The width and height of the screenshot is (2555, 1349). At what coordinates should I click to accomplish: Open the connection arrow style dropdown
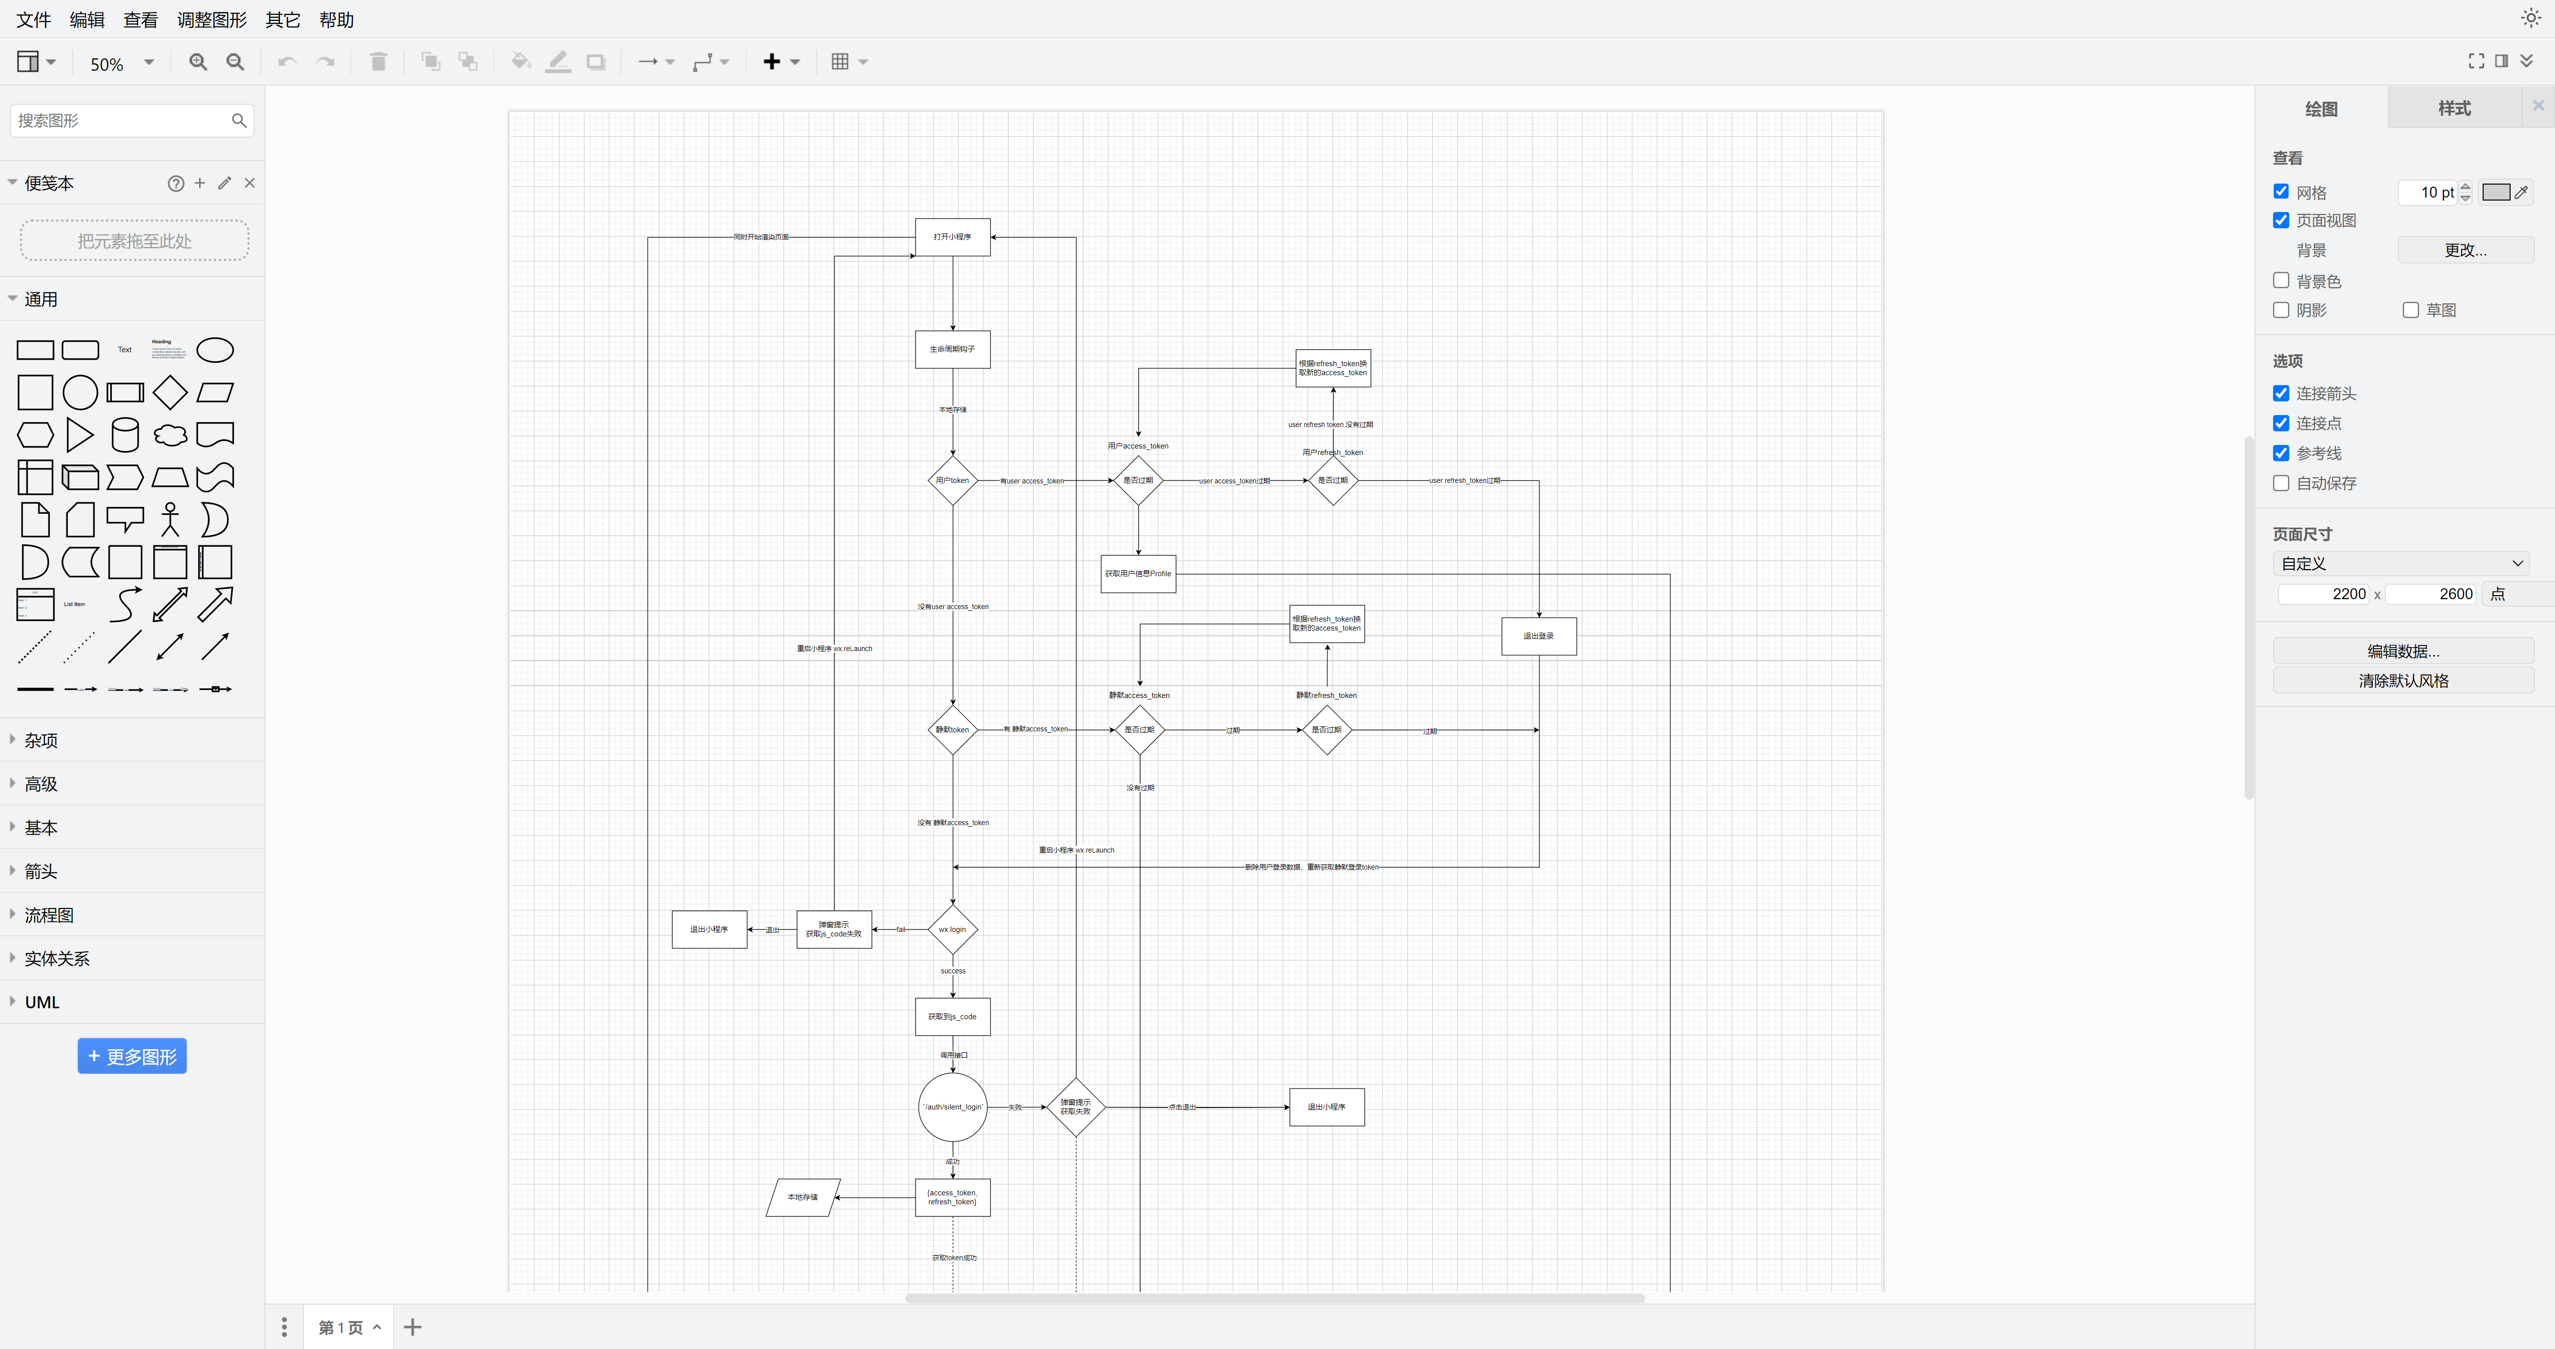656,61
